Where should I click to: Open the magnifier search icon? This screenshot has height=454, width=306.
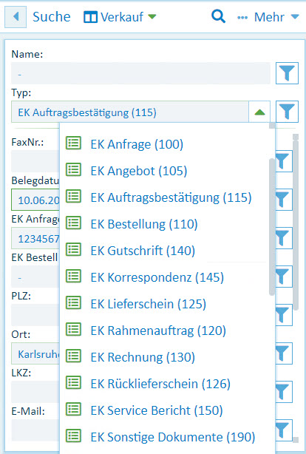point(218,16)
